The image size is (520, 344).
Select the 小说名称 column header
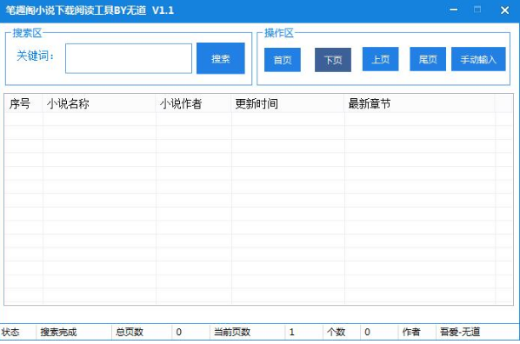[99, 103]
